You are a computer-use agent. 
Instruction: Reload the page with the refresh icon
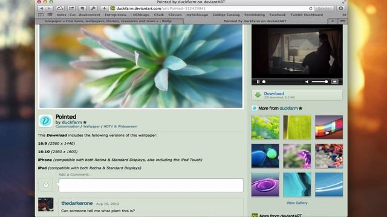point(310,8)
